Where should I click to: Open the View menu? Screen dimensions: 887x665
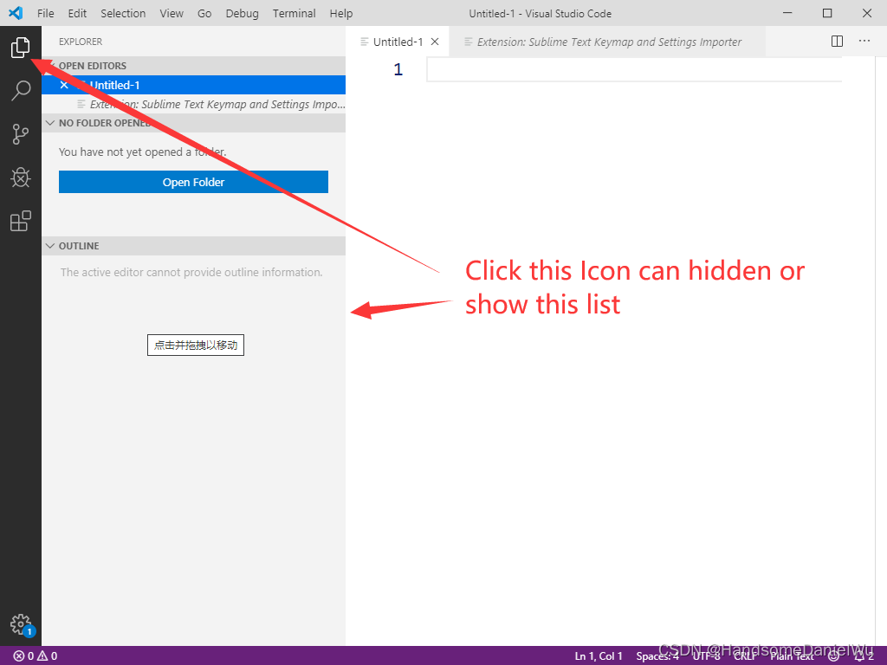[172, 13]
